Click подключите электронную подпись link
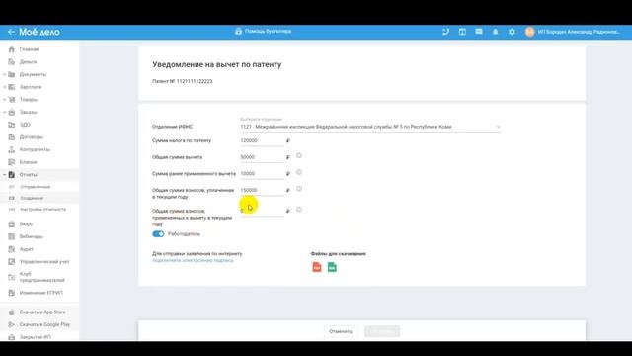632x356 pixels. [x=193, y=260]
